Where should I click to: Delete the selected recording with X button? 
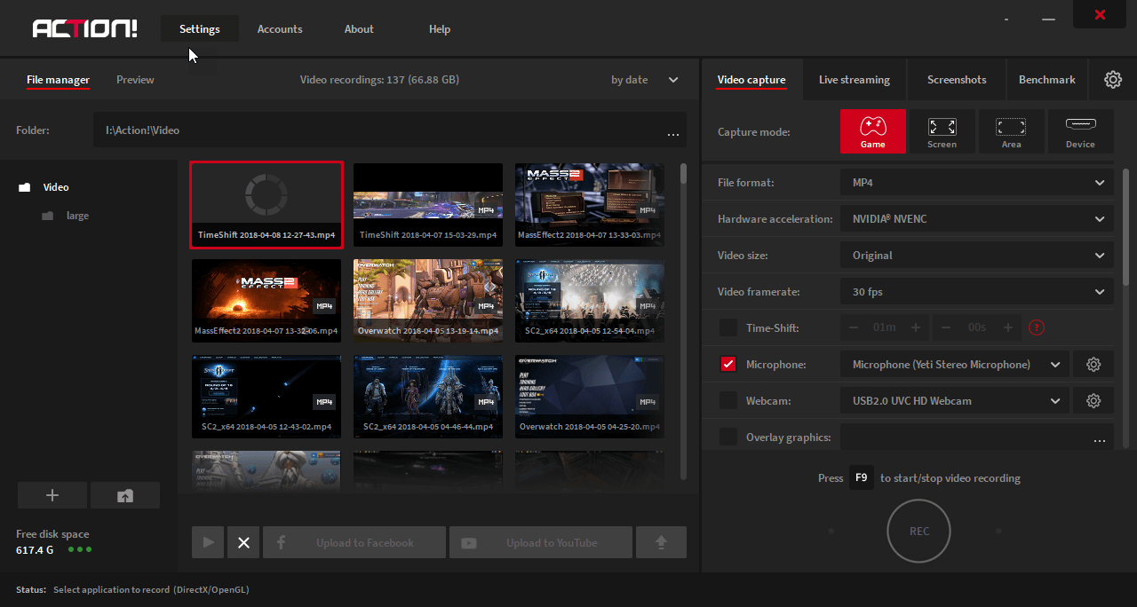243,542
